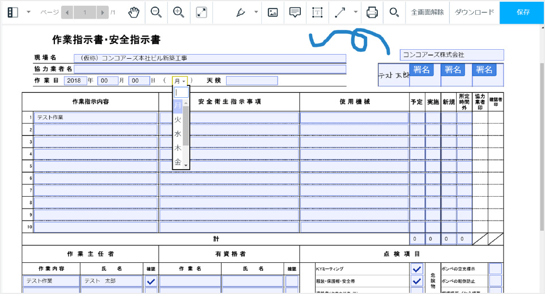Image resolution: width=545 pixels, height=294 pixels.
Task: Click the zoom out magnifier icon
Action: [x=156, y=12]
